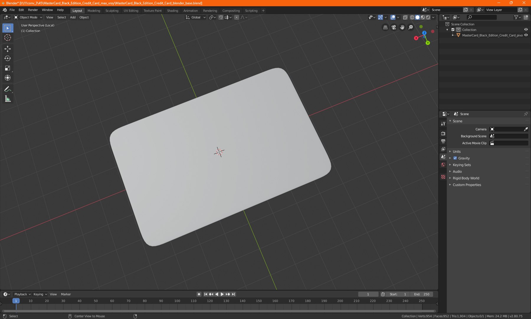Select the Rotate tool

[x=8, y=58]
